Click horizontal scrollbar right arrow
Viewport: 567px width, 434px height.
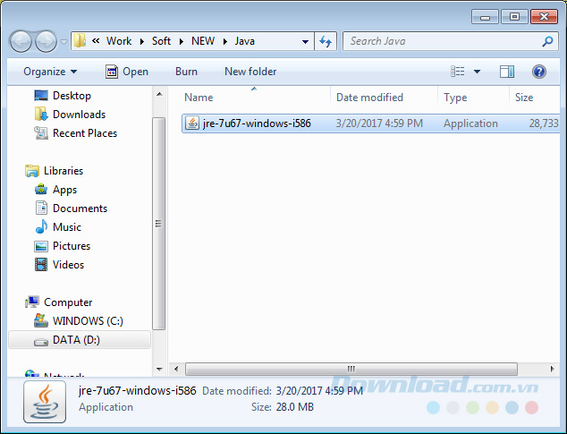coord(552,370)
